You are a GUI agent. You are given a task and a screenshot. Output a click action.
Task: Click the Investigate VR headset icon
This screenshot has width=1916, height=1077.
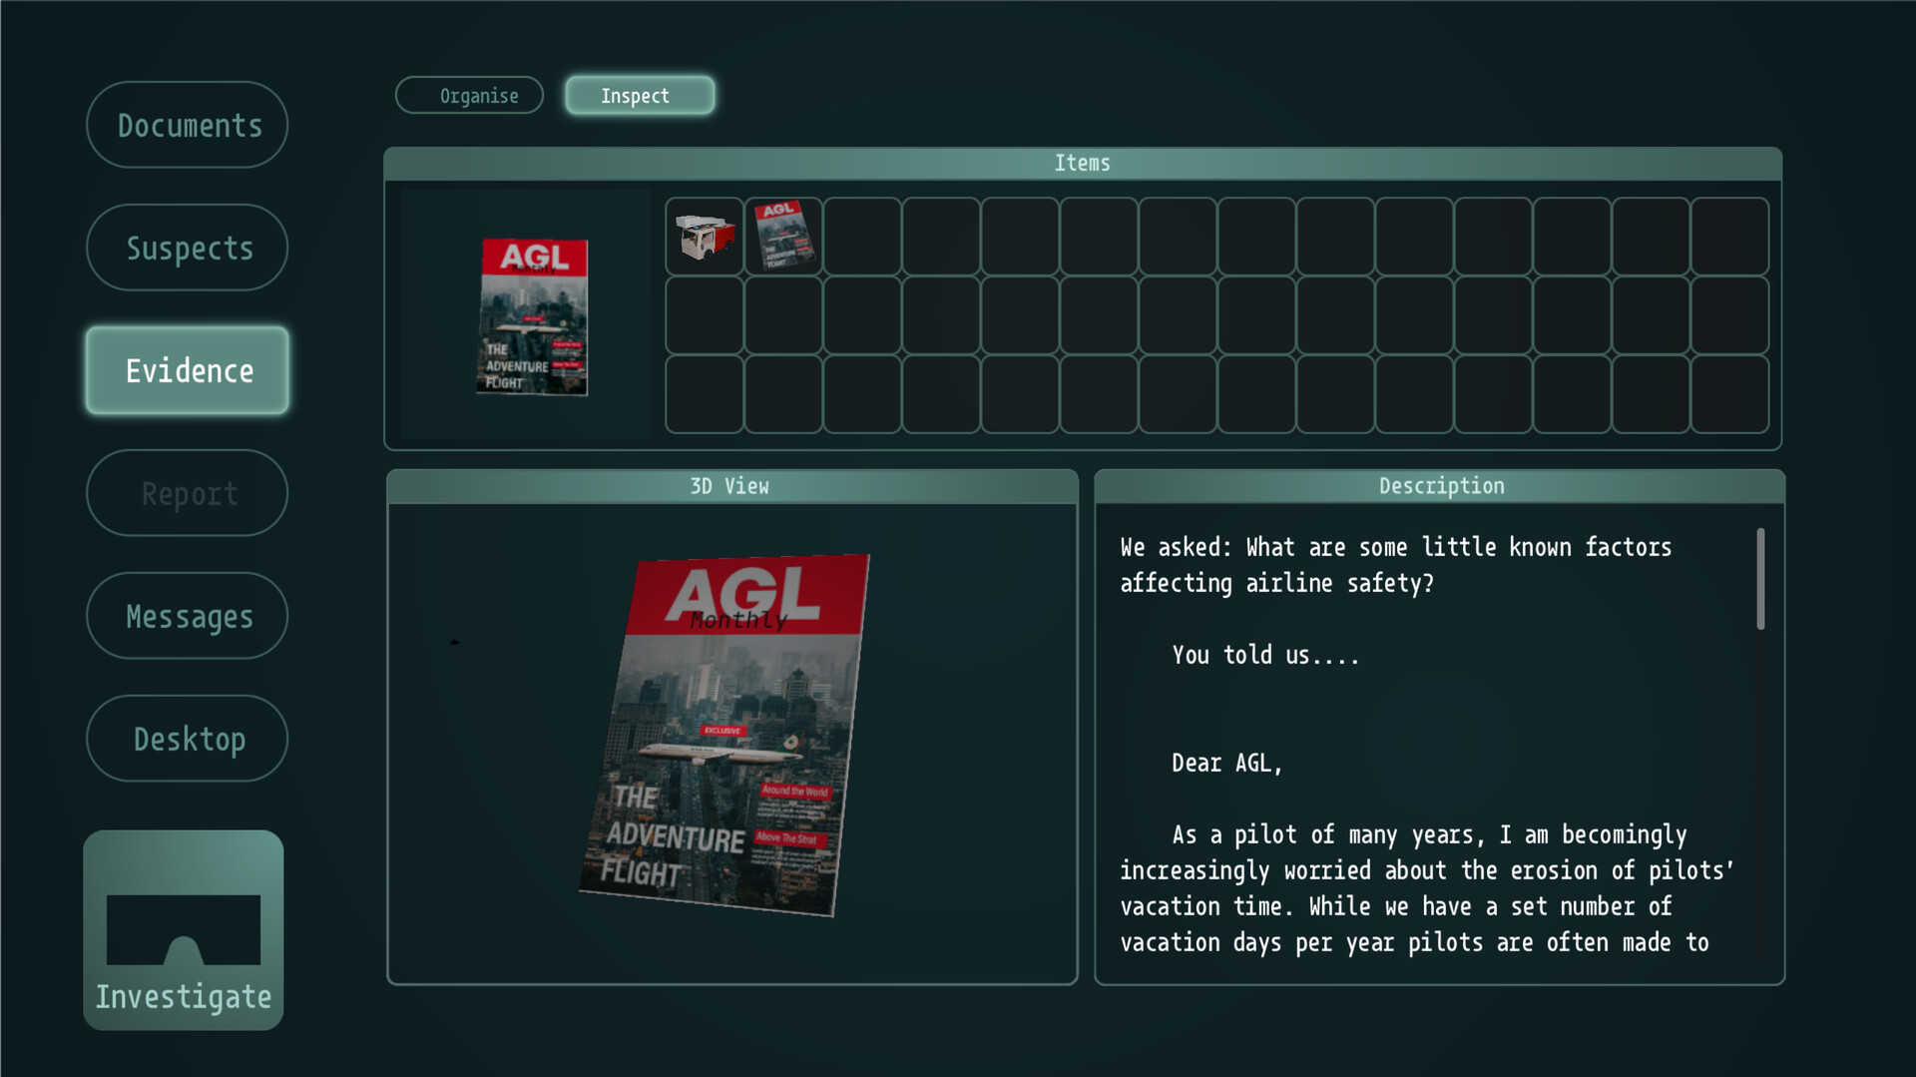click(184, 930)
